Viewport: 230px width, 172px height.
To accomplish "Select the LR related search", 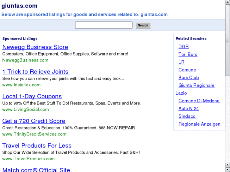I will 182,62.
